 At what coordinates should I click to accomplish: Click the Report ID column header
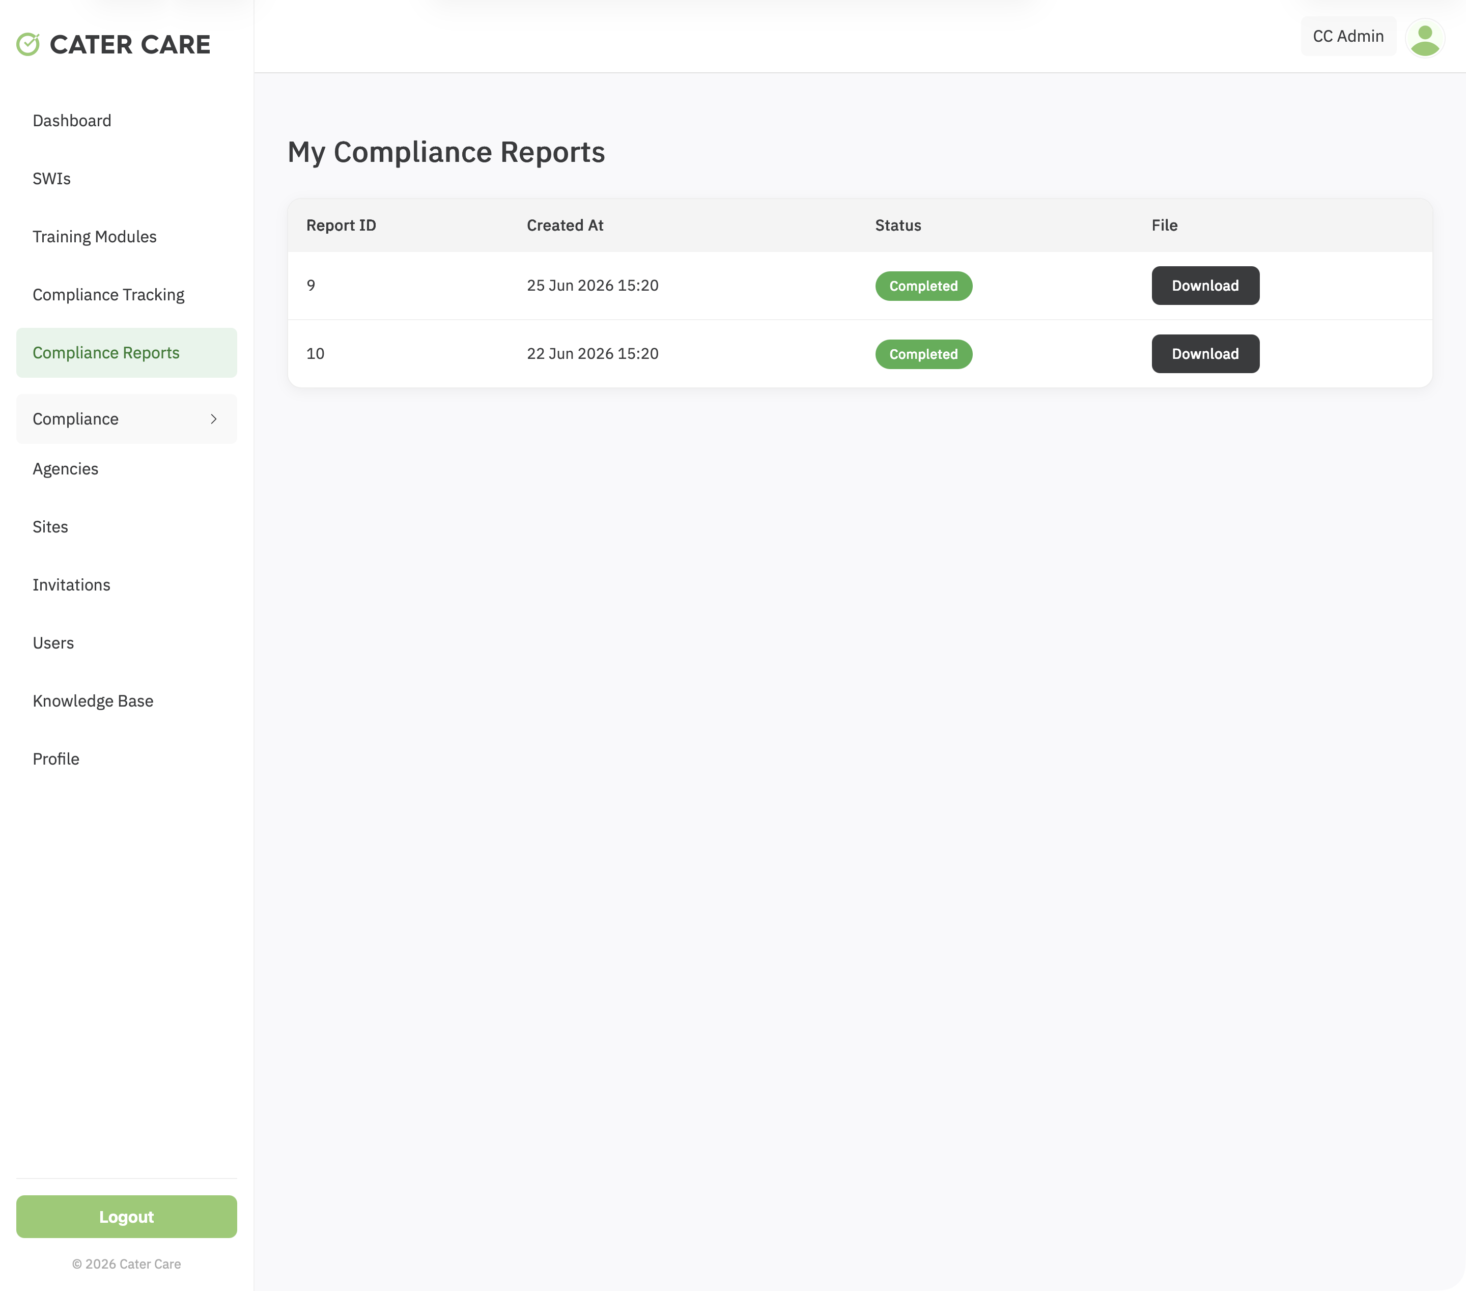click(342, 225)
